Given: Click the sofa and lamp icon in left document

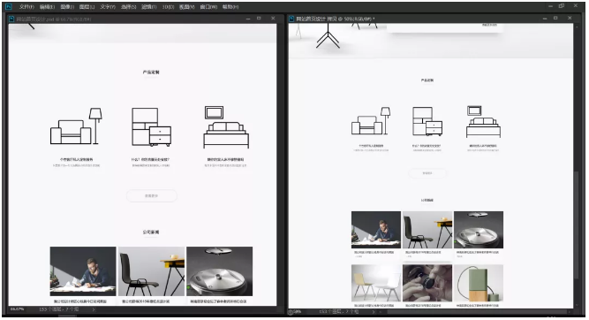Looking at the screenshot, I should click(76, 126).
